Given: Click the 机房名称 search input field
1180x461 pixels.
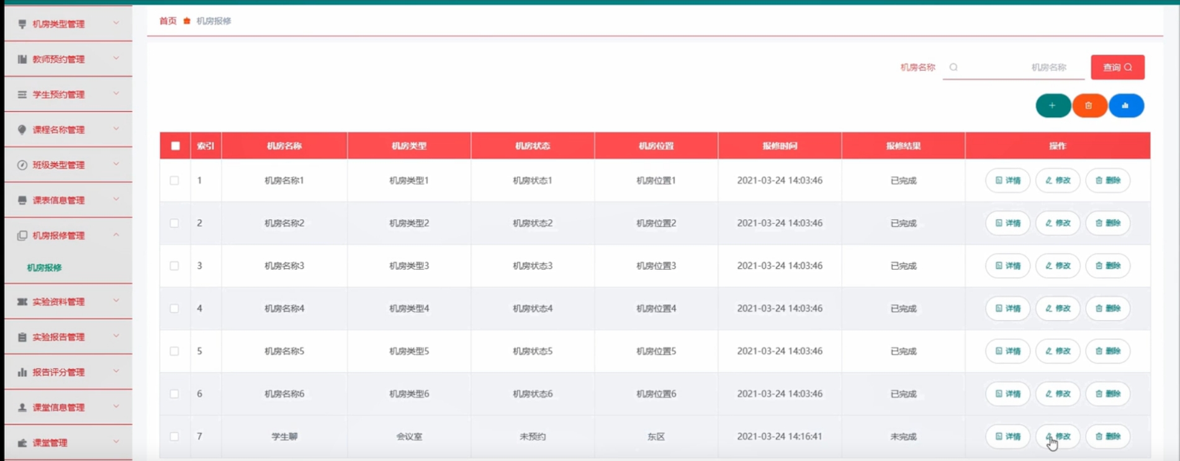Looking at the screenshot, I should coord(1018,67).
